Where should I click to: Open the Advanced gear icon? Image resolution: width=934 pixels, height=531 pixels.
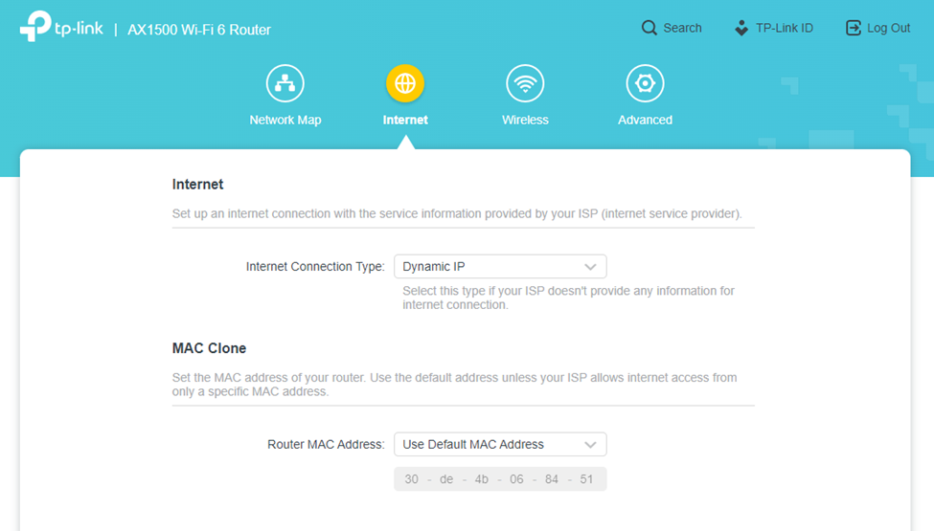tap(645, 84)
